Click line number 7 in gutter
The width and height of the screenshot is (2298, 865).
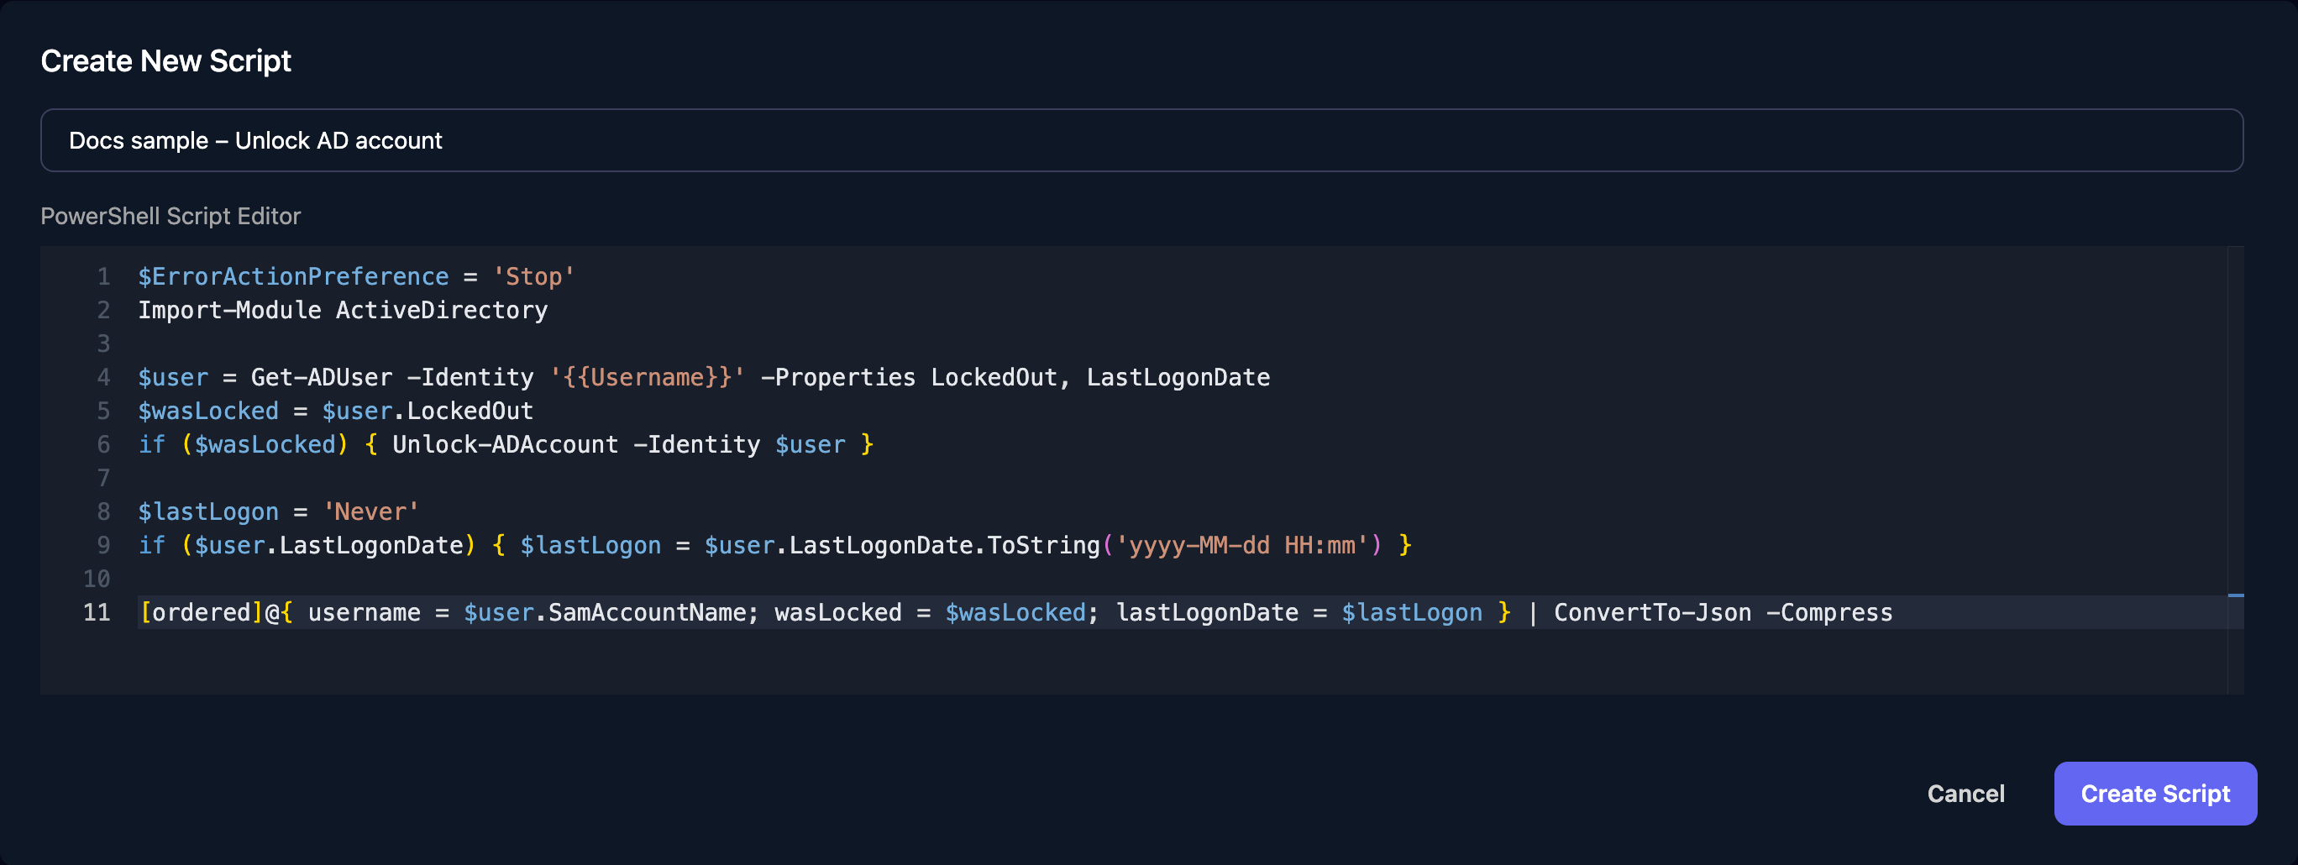pos(103,478)
